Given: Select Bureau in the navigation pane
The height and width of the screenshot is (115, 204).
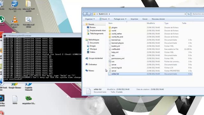Looking at the screenshot, I should [x=93, y=27].
